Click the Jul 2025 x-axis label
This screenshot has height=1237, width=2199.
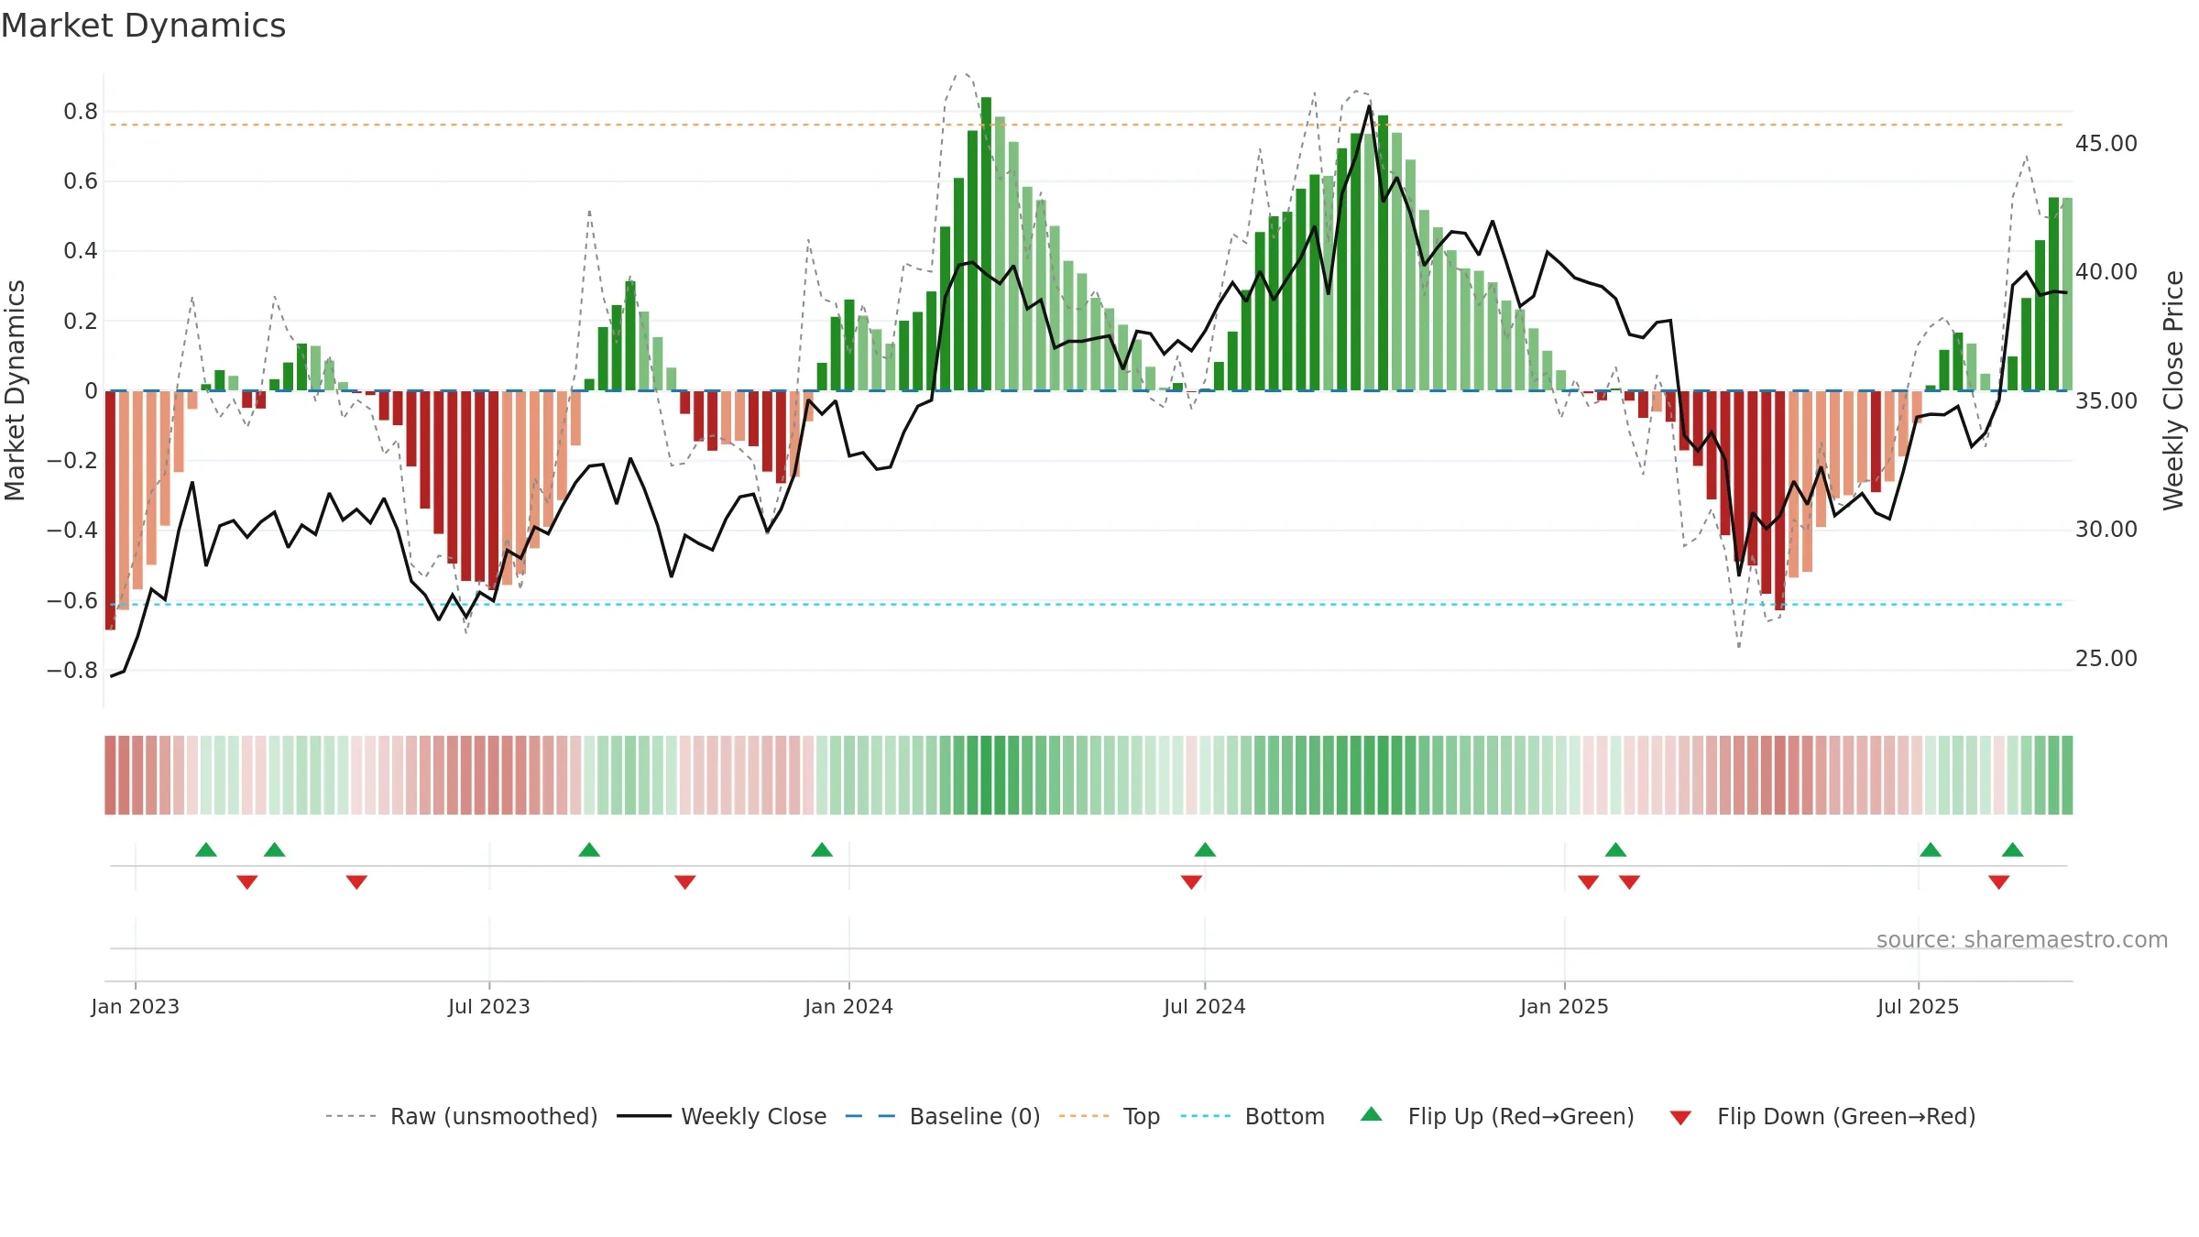pyautogui.click(x=1918, y=1006)
